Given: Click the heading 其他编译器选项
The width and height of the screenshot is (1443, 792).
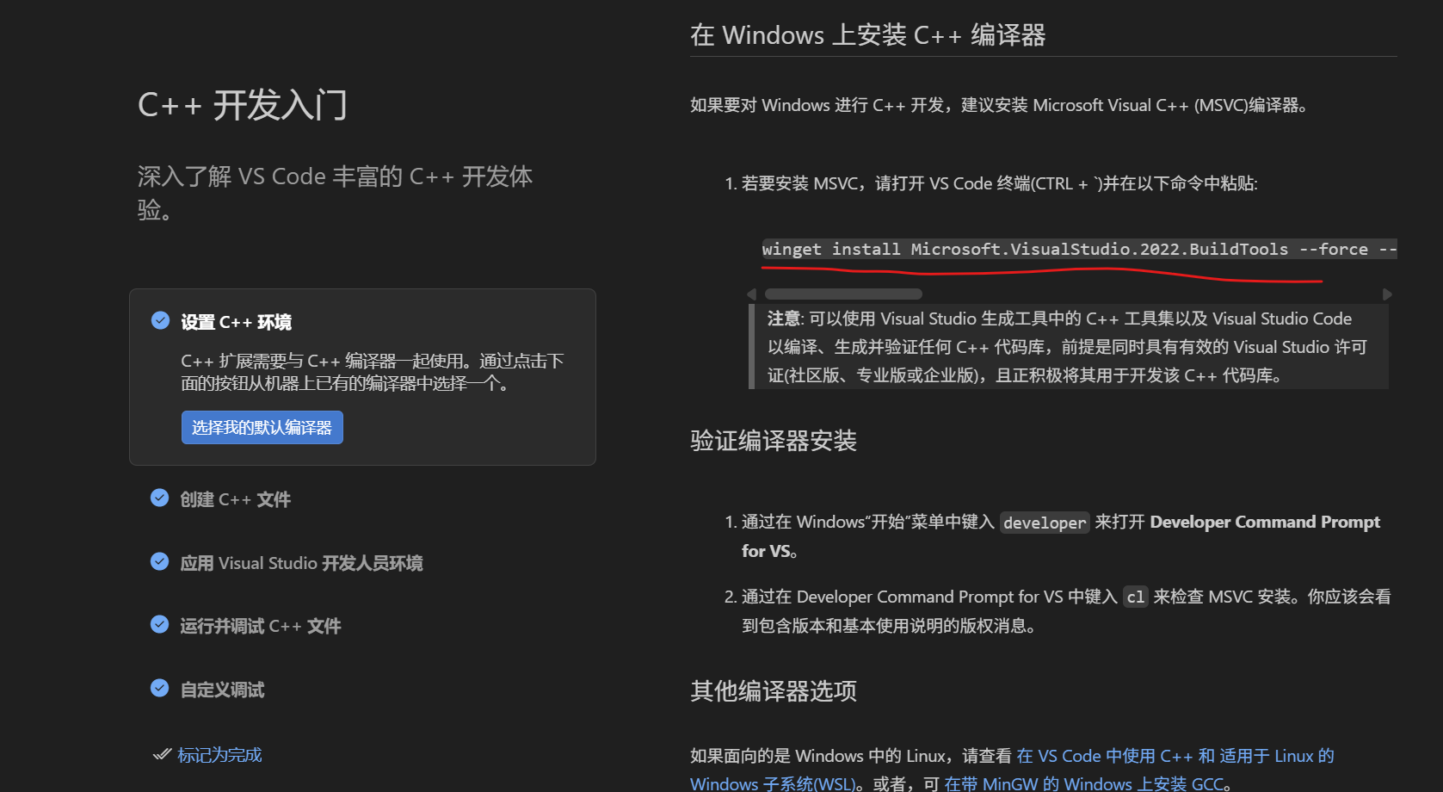Looking at the screenshot, I should point(774,691).
